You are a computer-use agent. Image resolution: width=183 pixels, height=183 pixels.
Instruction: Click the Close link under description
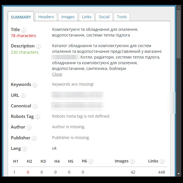pyautogui.click(x=57, y=74)
